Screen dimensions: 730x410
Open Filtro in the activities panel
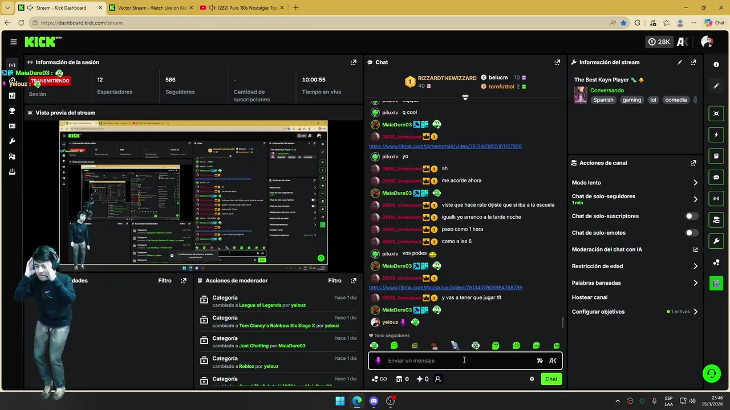coord(165,280)
